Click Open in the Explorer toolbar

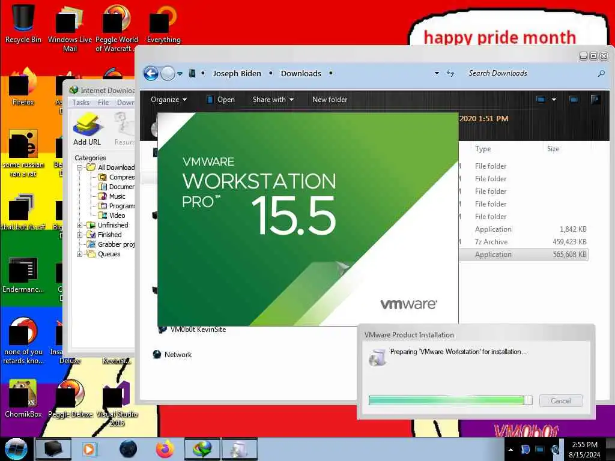221,100
